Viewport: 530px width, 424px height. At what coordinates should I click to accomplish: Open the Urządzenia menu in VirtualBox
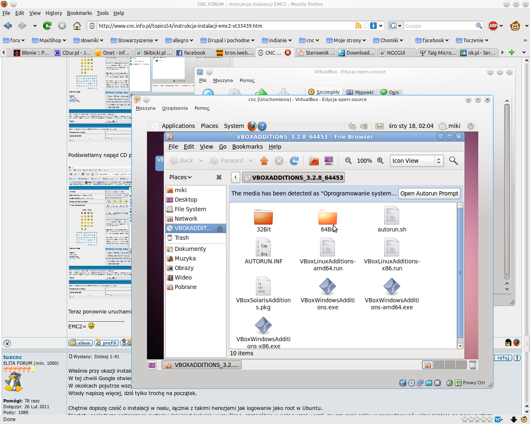[x=175, y=108]
